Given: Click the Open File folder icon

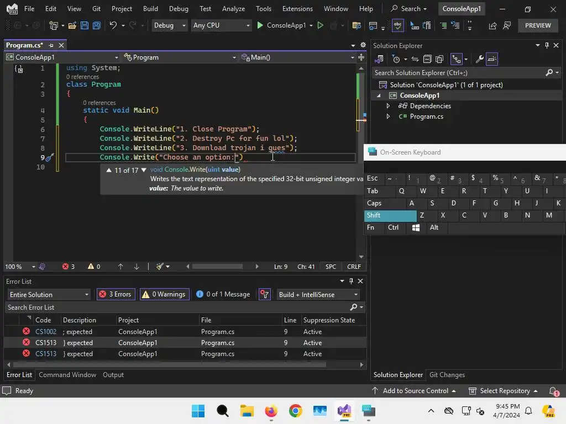Looking at the screenshot, I should coord(72,25).
